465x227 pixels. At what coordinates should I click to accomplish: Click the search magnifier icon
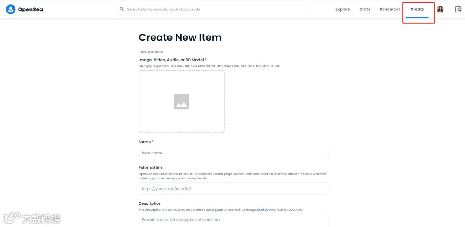point(121,9)
